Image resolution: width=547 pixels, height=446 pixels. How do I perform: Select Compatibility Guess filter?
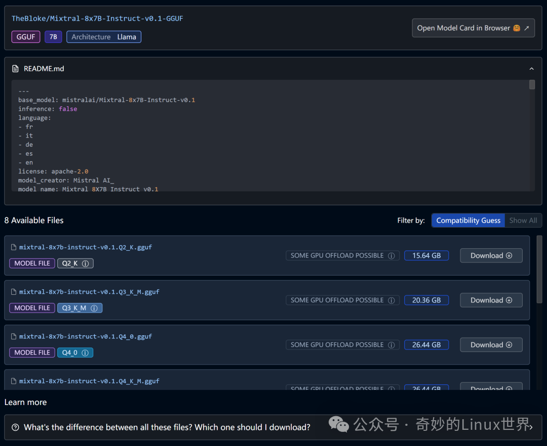[468, 220]
